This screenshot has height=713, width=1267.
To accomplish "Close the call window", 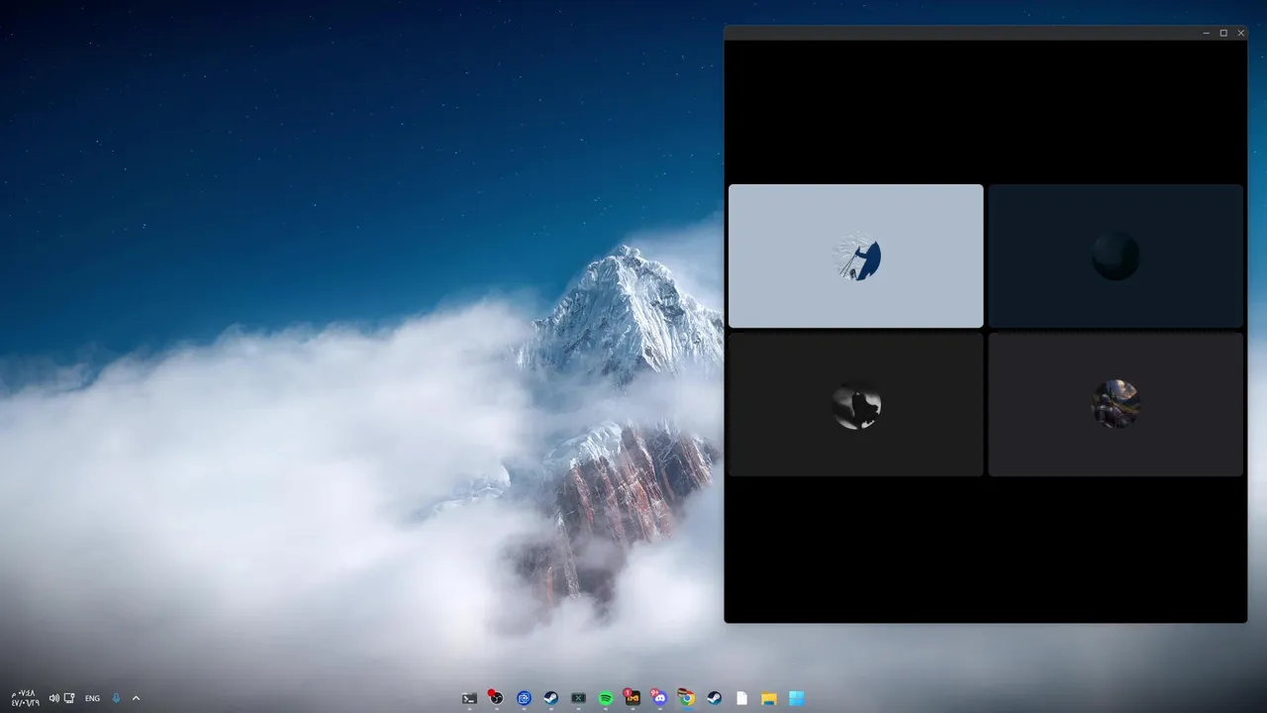I will coord(1240,33).
